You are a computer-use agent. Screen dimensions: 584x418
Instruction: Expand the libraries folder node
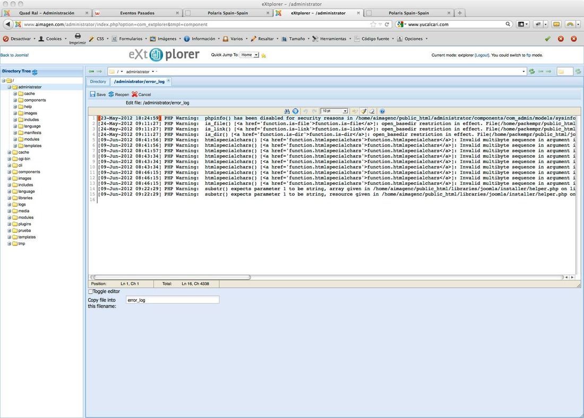pyautogui.click(x=10, y=198)
